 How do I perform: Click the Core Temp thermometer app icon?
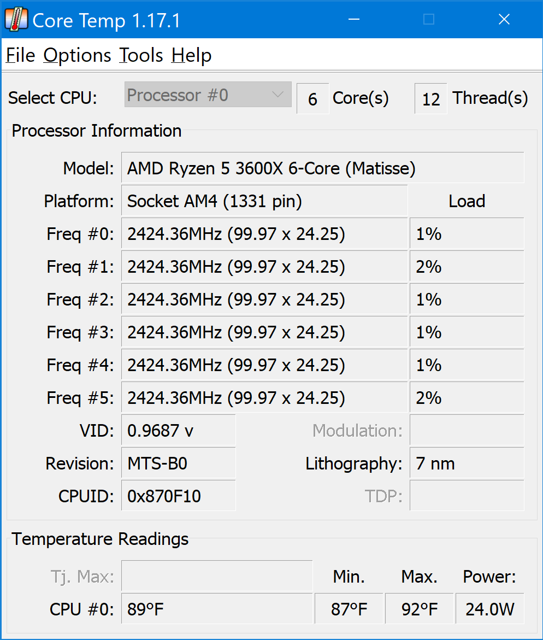(x=16, y=19)
